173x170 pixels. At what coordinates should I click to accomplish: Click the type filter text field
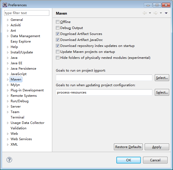point(27,13)
